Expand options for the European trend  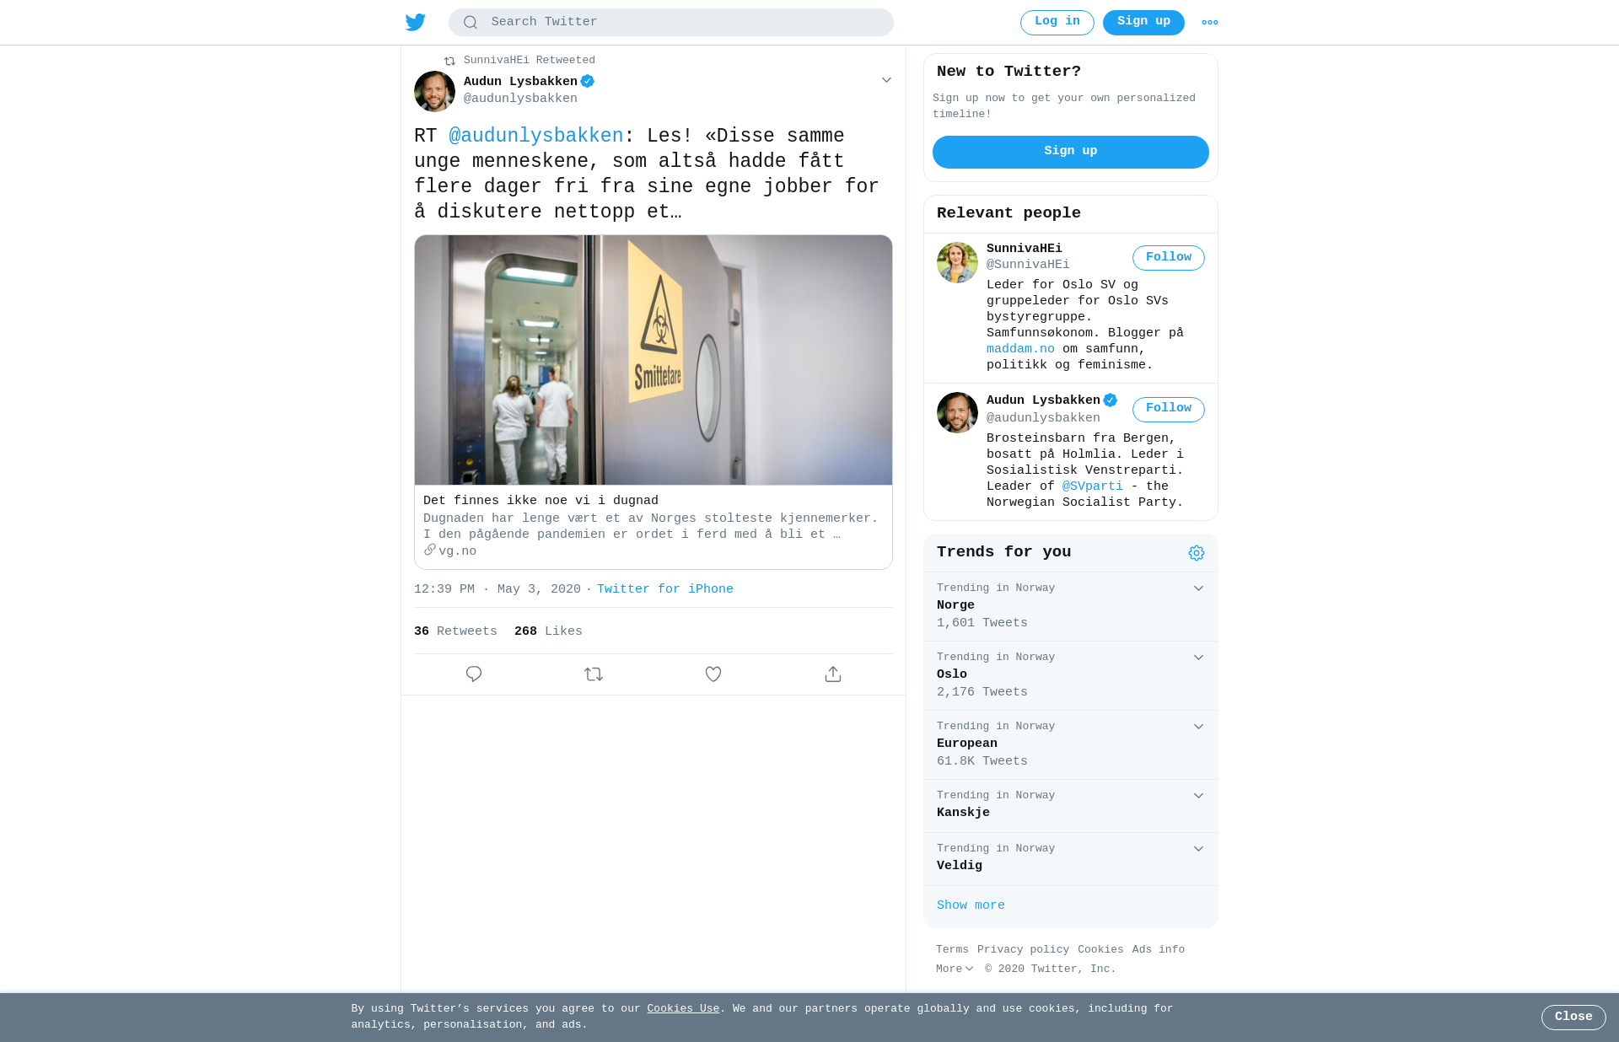(x=1198, y=727)
